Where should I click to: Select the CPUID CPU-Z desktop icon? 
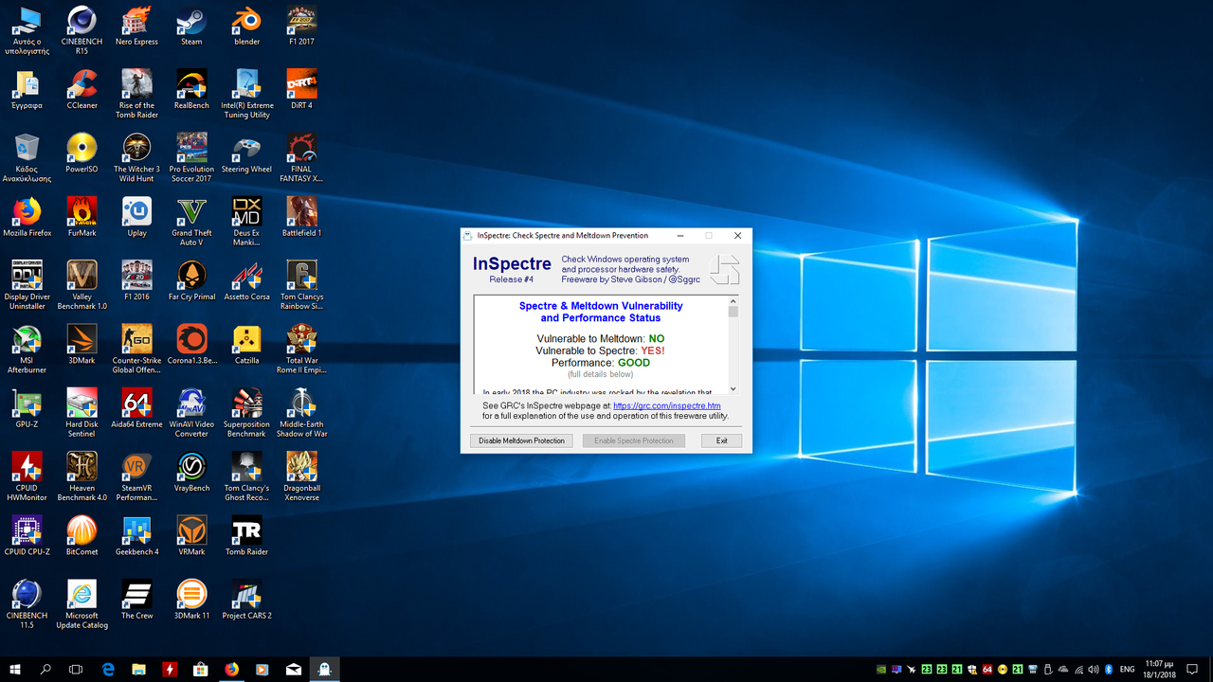point(27,535)
